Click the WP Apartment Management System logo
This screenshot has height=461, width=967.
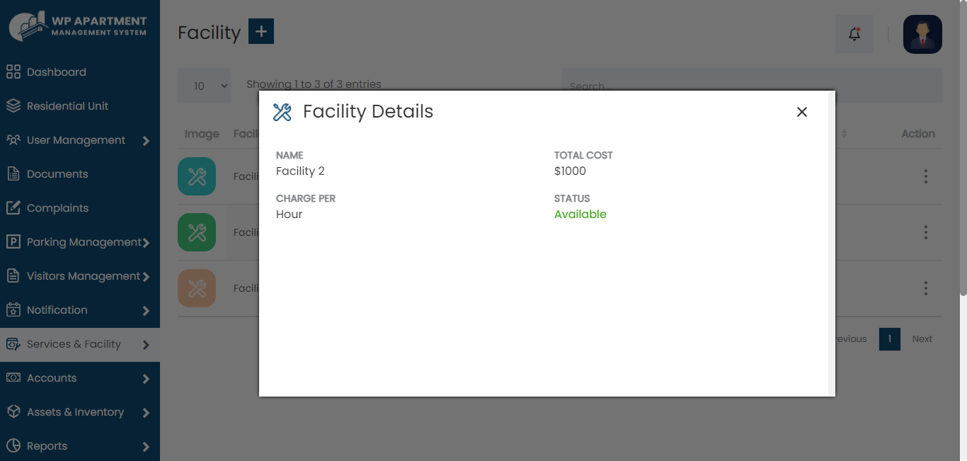click(78, 26)
